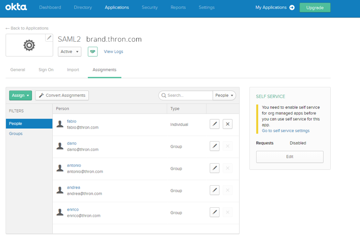
Task: Click the disabled X icon in andrea's row
Action: click(228, 190)
